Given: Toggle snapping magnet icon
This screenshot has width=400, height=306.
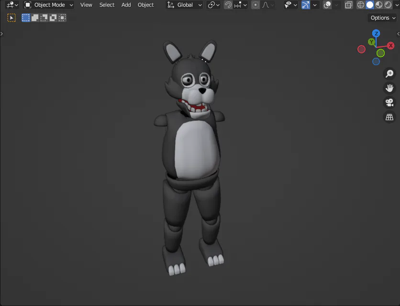Looking at the screenshot, I should tap(228, 5).
